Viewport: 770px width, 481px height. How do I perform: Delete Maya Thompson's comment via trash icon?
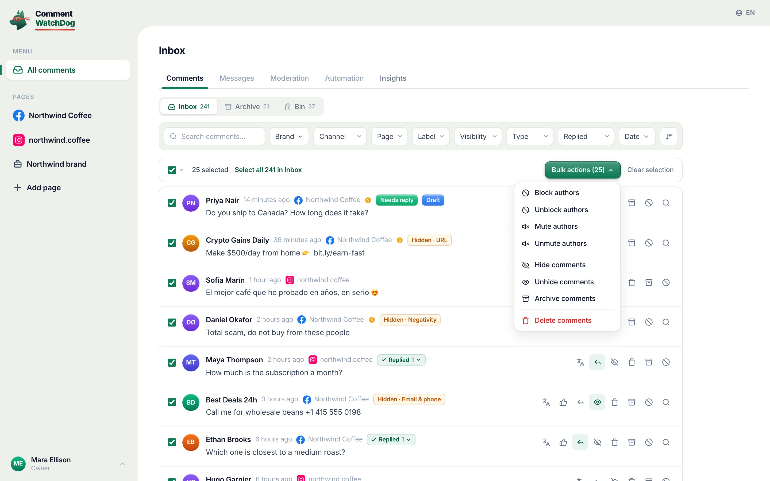(x=632, y=362)
